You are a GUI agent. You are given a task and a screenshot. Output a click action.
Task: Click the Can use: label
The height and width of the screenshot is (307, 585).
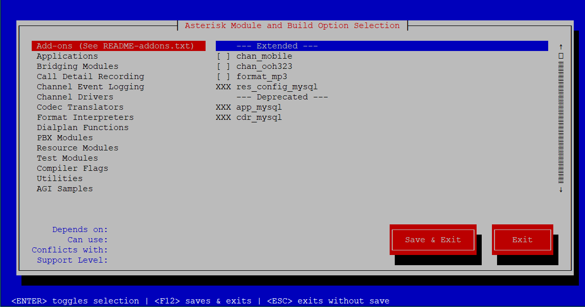[87, 240]
